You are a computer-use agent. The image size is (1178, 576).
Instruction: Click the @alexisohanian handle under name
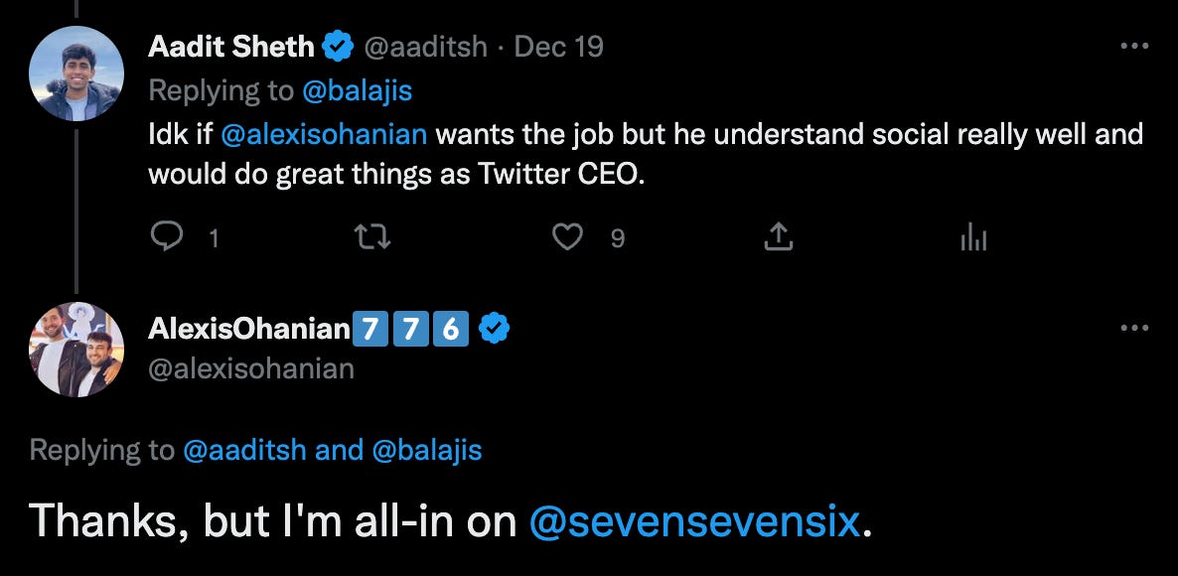click(x=251, y=369)
